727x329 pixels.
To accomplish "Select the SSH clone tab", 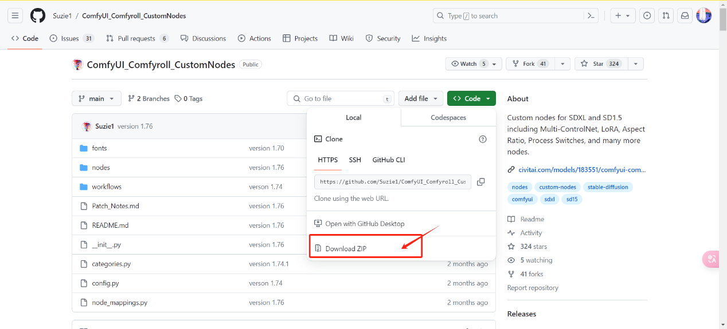I will point(355,160).
